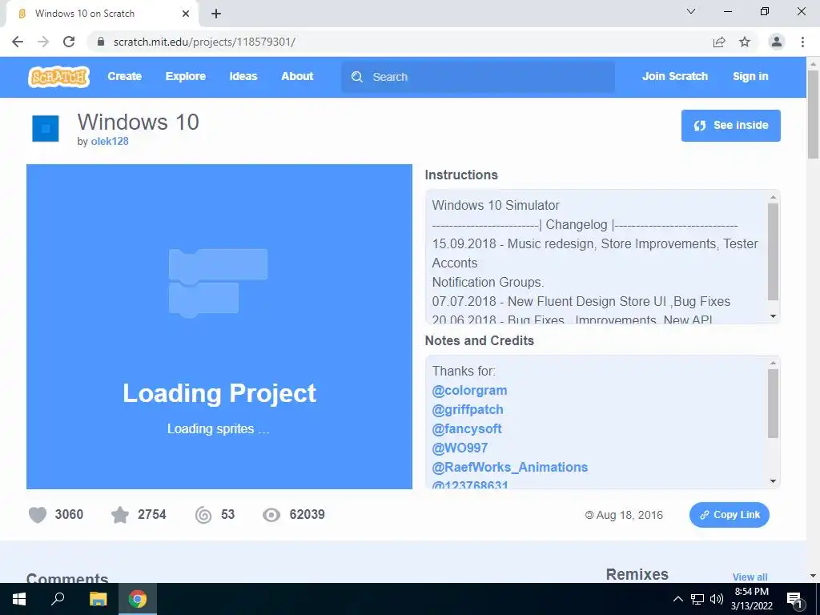Image resolution: width=820 pixels, height=615 pixels.
Task: Open the @colorgram profile link
Action: pyautogui.click(x=469, y=391)
